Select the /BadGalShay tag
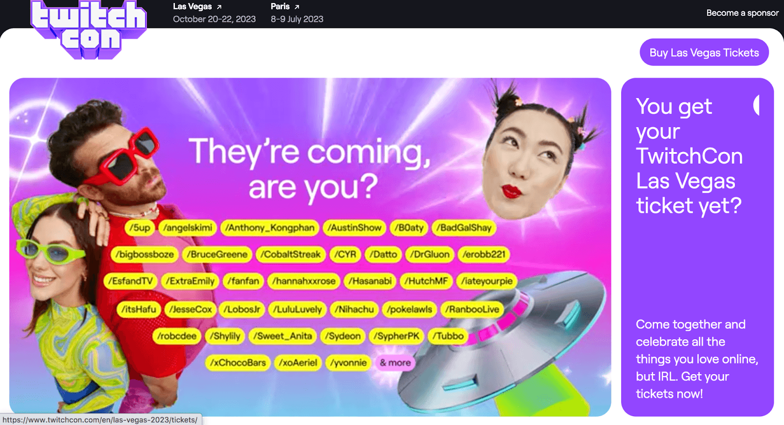This screenshot has width=784, height=425. 464,228
